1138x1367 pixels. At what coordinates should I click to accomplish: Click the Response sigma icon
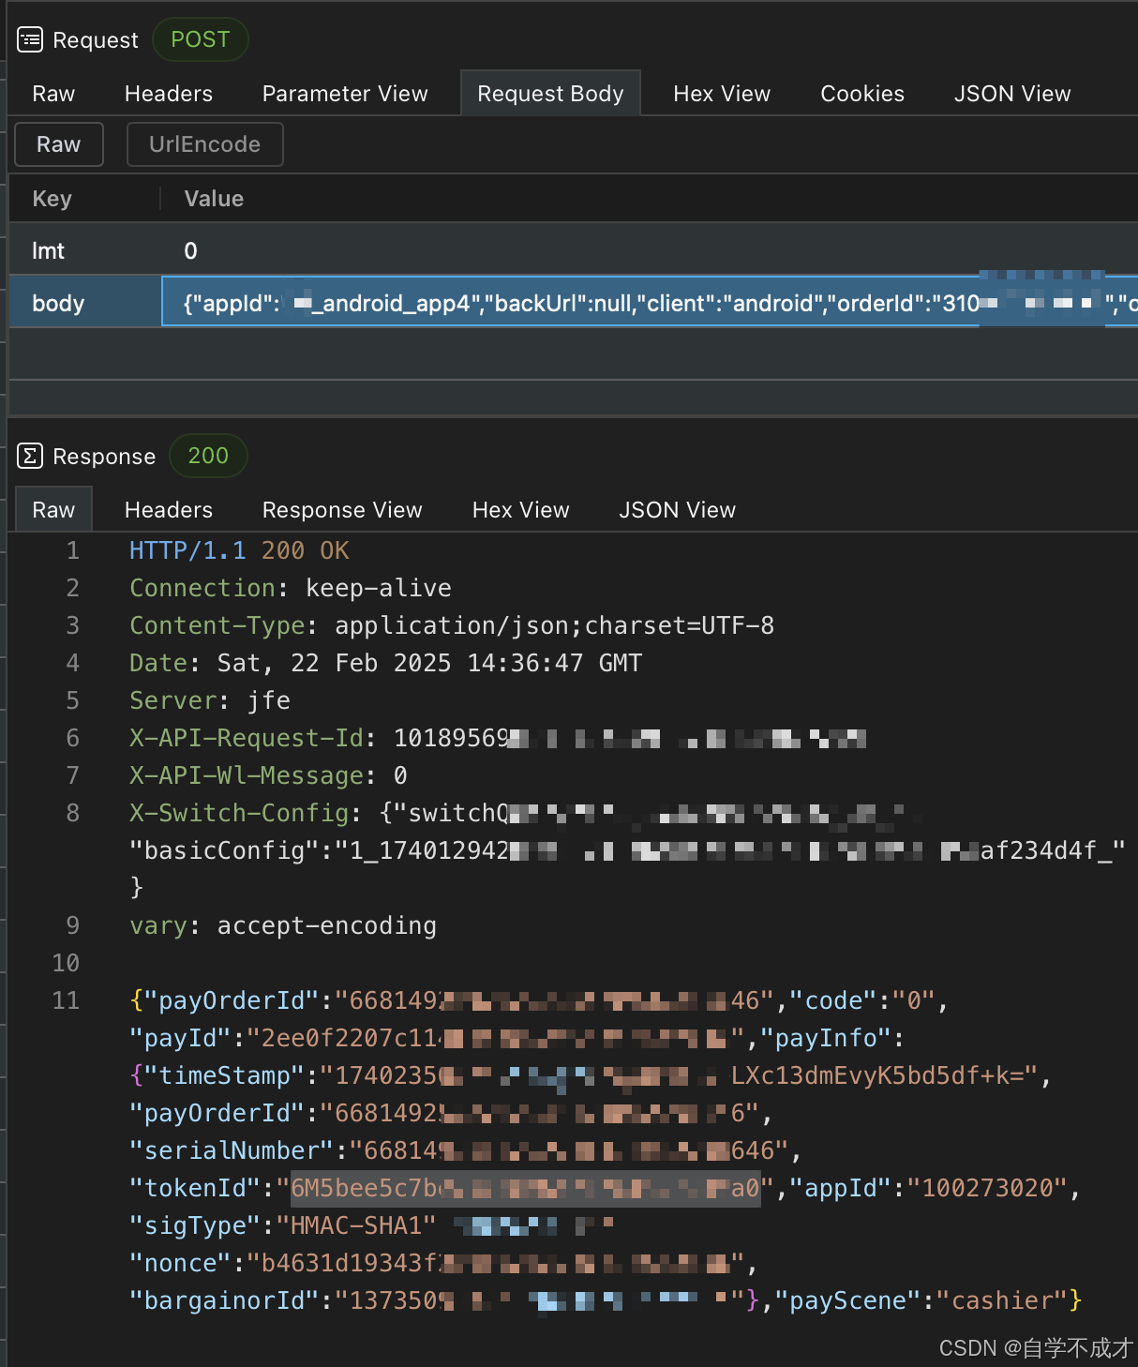coord(30,456)
